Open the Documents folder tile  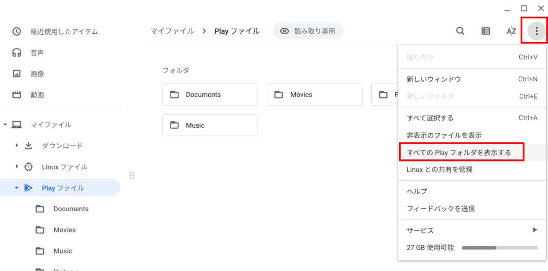[x=210, y=94]
